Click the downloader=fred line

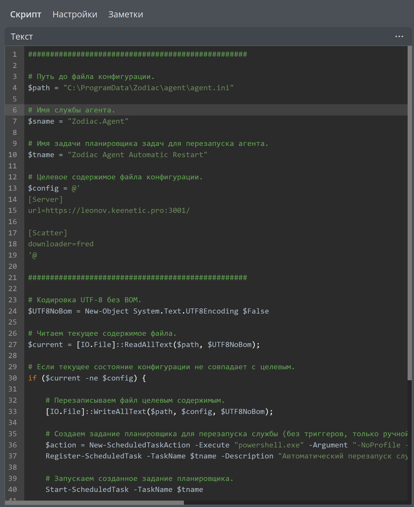click(x=61, y=244)
